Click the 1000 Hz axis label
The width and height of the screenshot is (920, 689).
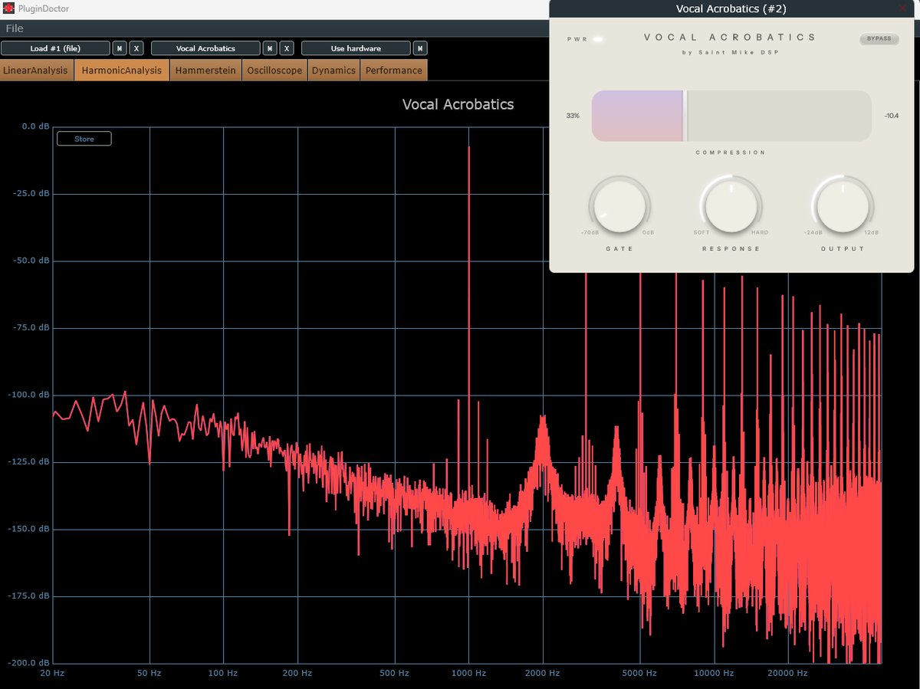pyautogui.click(x=468, y=673)
